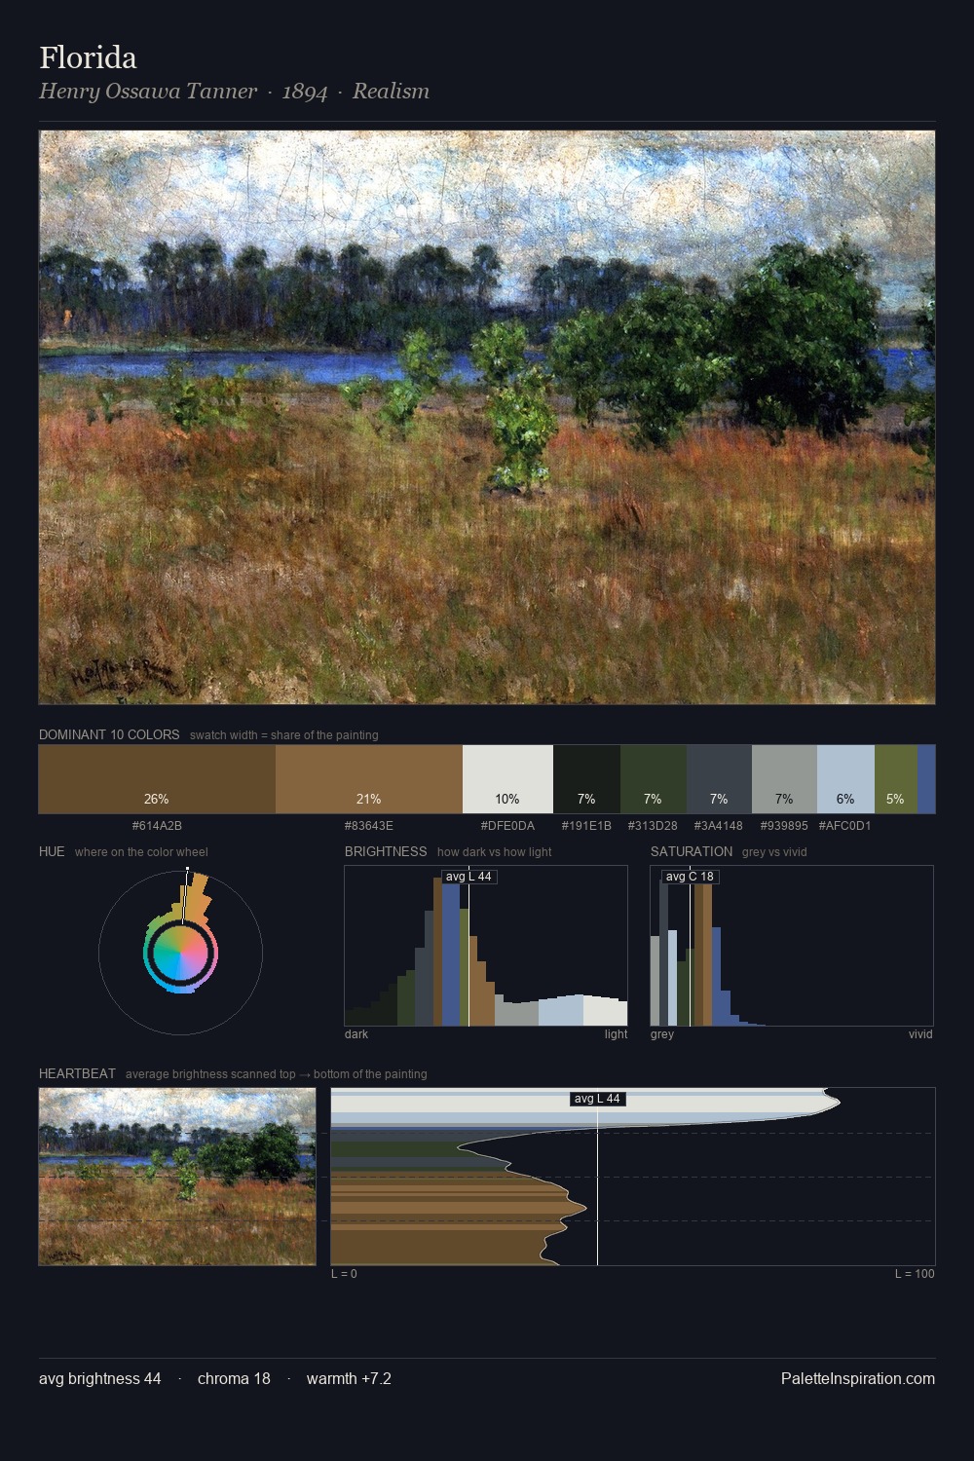Click the DOMINANT 10 COLORS heading
The height and width of the screenshot is (1461, 974).
tap(109, 734)
